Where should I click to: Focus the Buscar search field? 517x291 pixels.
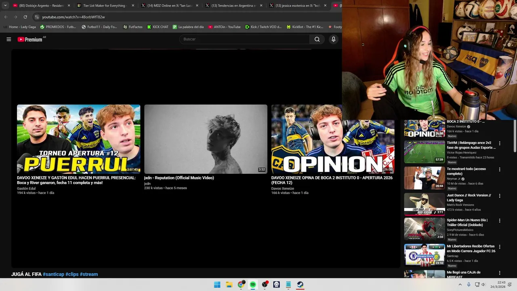point(244,39)
